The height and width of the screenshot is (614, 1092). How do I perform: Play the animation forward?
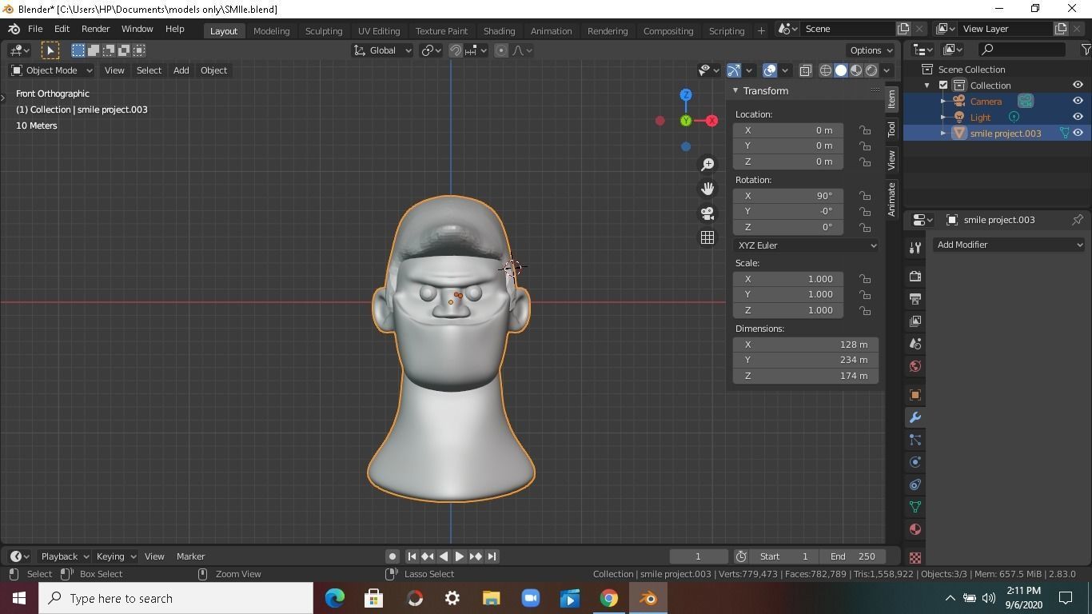click(x=460, y=556)
